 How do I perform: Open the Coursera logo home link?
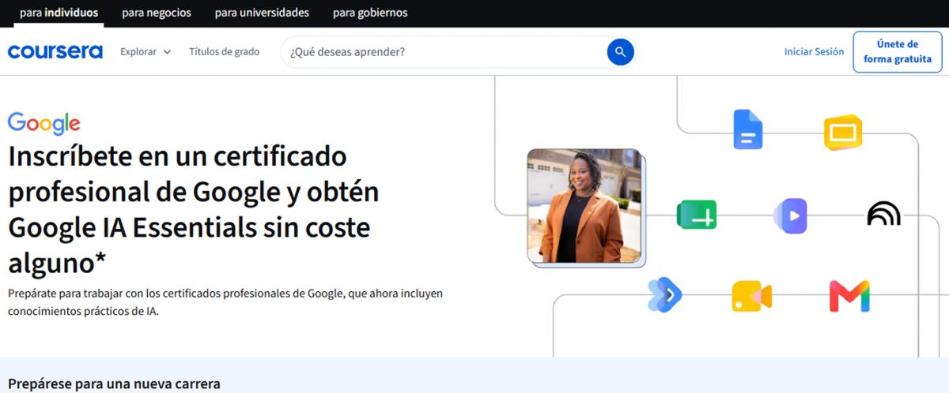(x=55, y=52)
